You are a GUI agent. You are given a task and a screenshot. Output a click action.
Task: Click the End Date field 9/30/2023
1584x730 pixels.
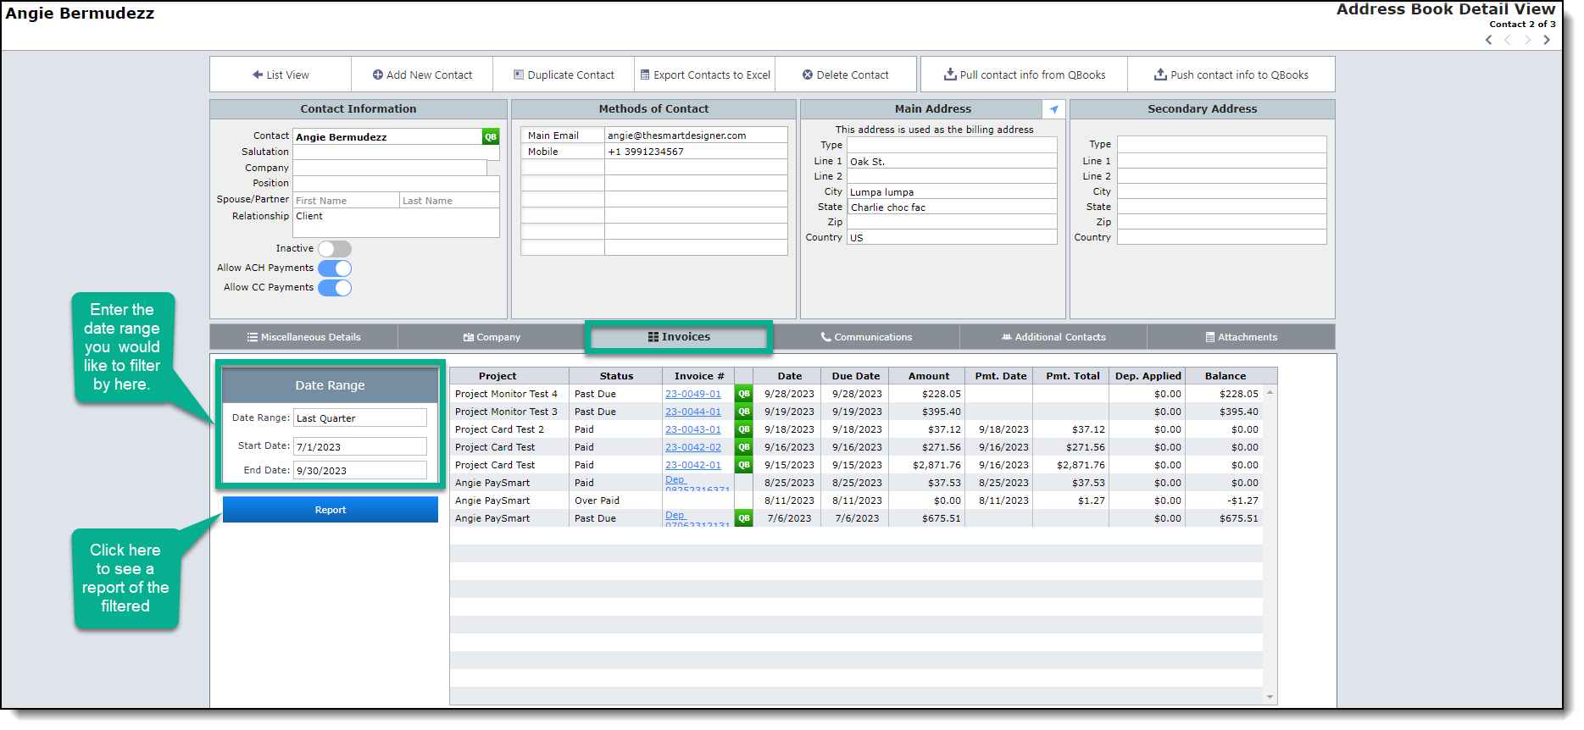(x=360, y=470)
